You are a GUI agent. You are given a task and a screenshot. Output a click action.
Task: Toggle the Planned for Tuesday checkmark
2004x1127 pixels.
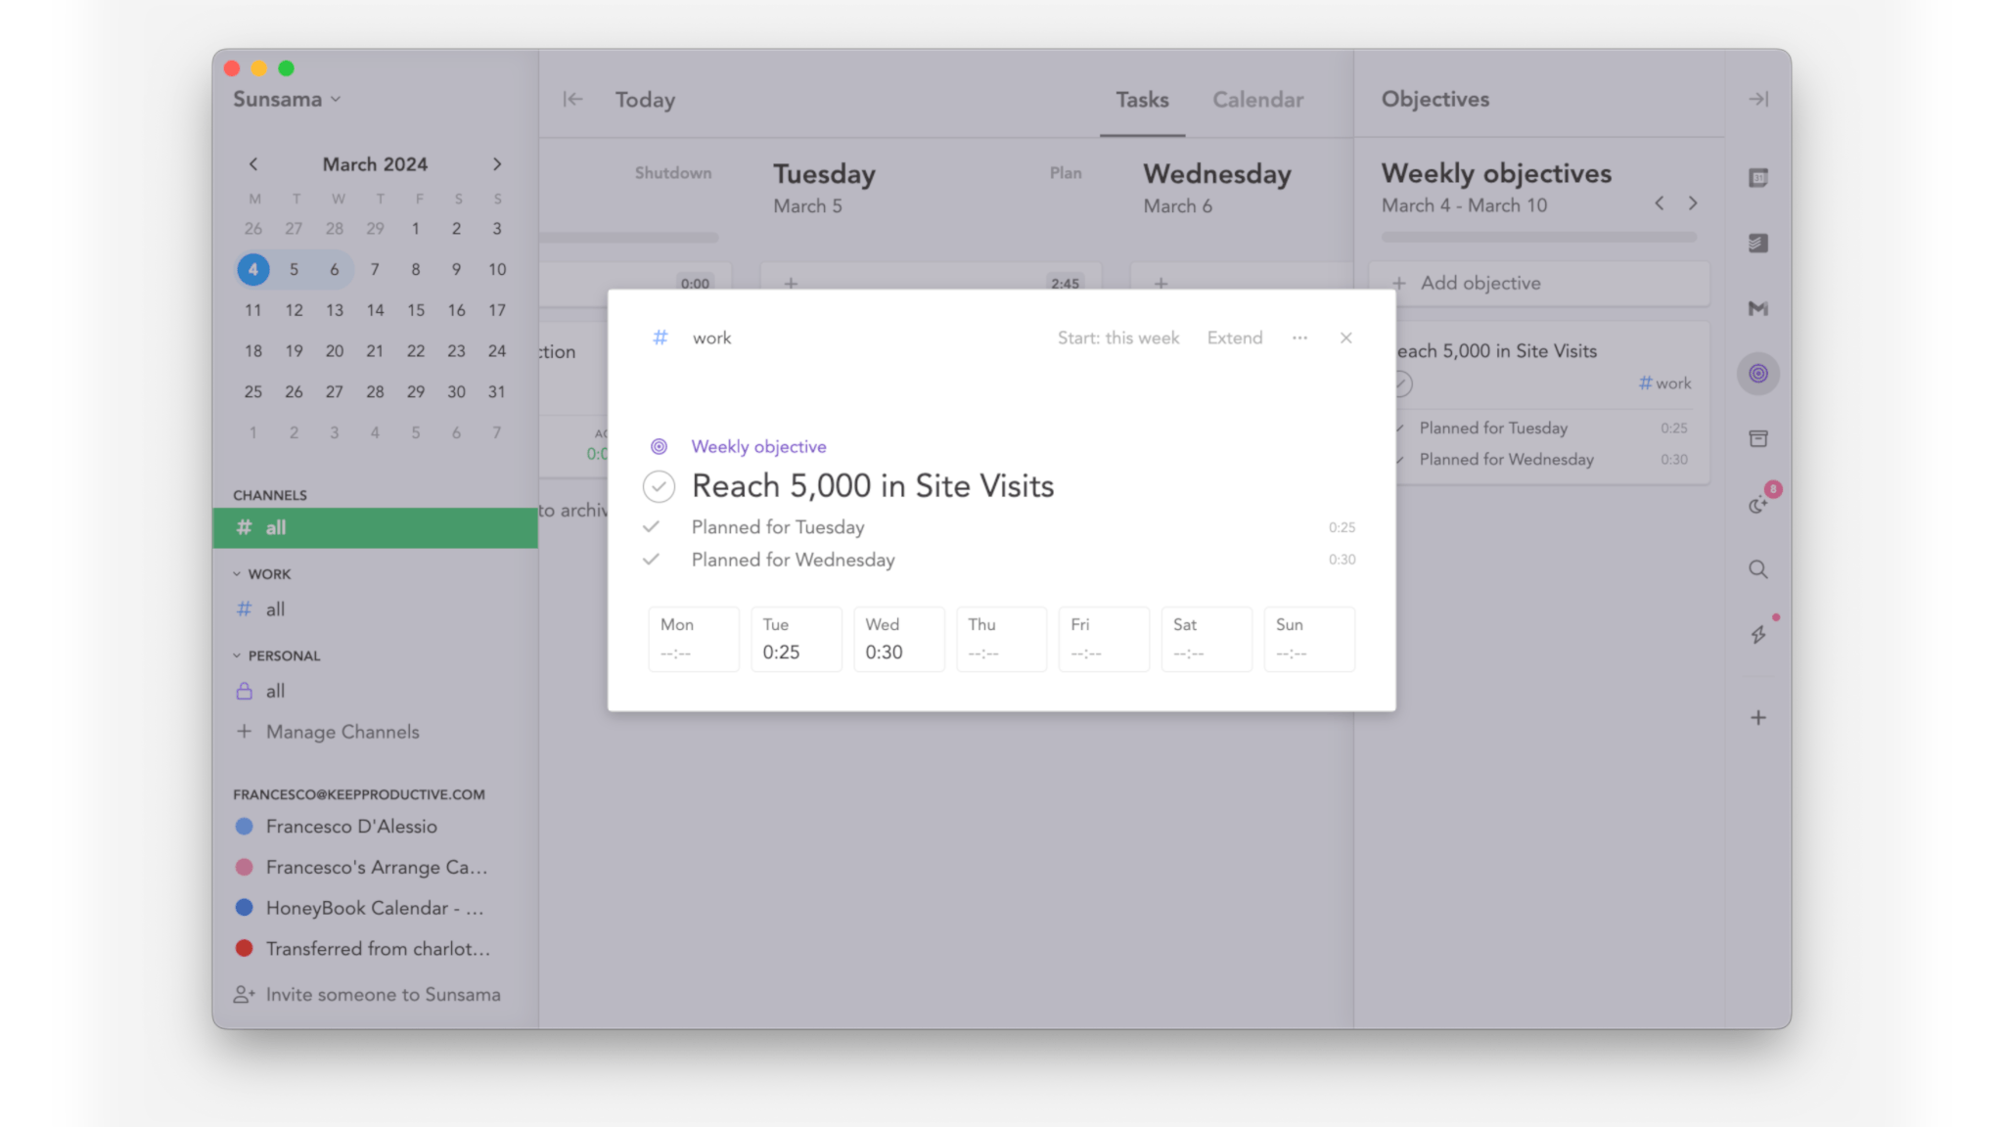651,527
